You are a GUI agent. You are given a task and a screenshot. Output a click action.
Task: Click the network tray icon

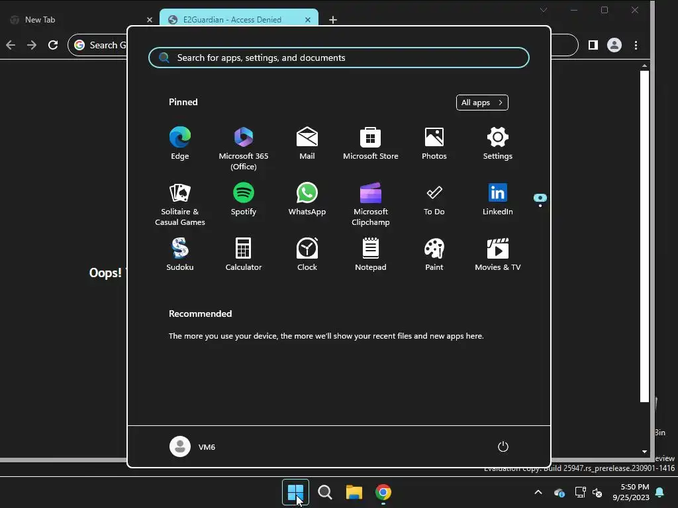(x=580, y=492)
